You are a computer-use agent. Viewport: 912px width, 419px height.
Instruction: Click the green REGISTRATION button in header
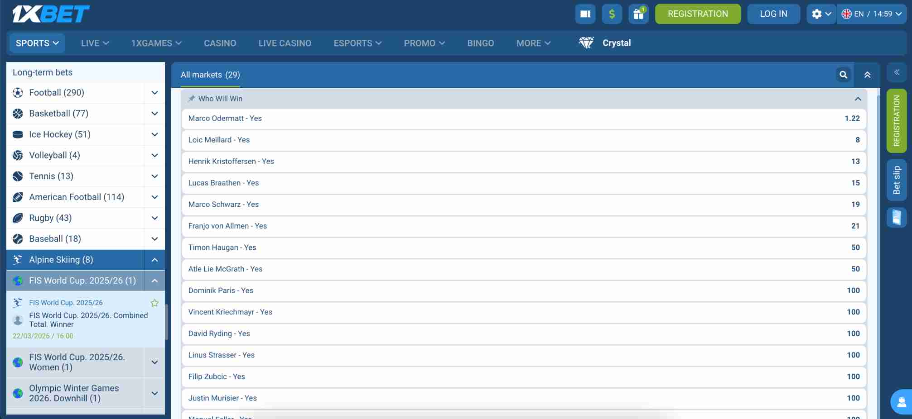point(698,14)
